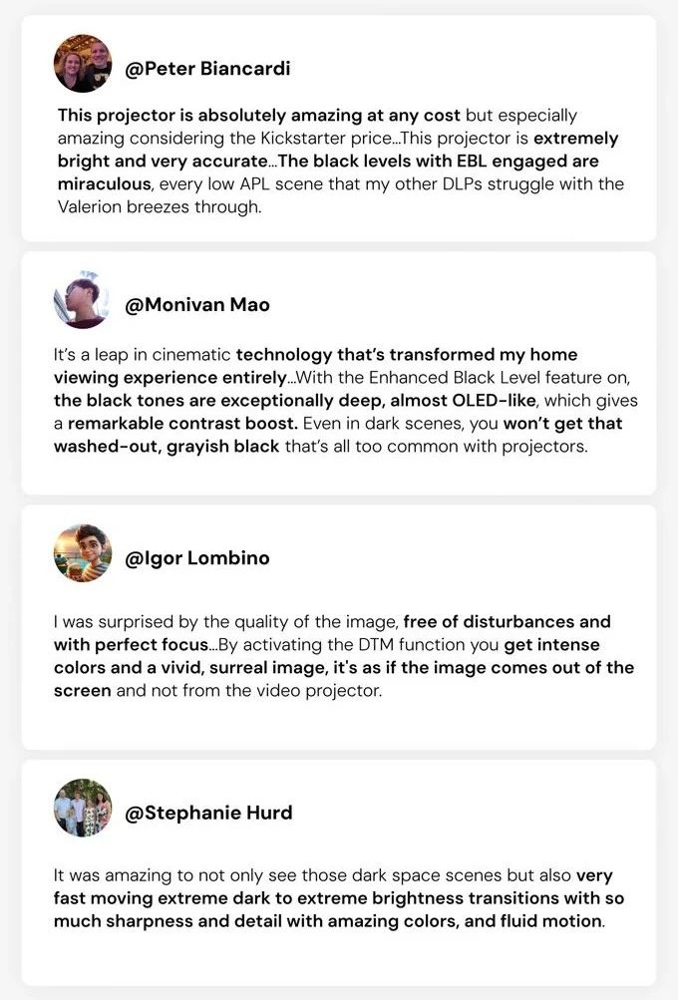Open the @Igor Lombino username

[197, 558]
